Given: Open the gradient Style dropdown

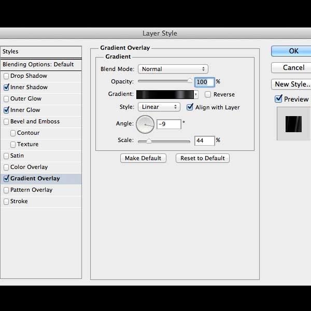Looking at the screenshot, I should click(x=159, y=107).
